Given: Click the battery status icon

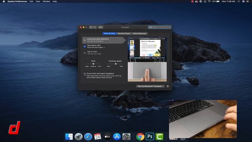Looking at the screenshot, I should coord(218,2).
